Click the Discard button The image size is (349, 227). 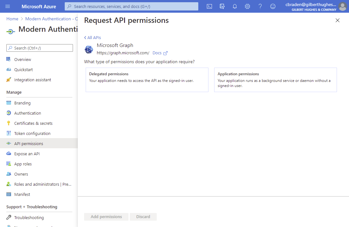point(143,217)
